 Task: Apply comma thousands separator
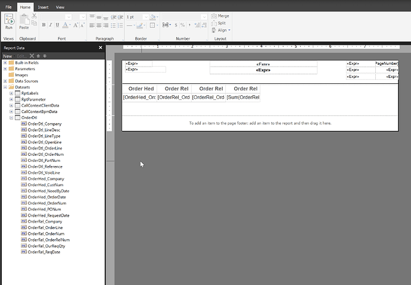pos(189,25)
